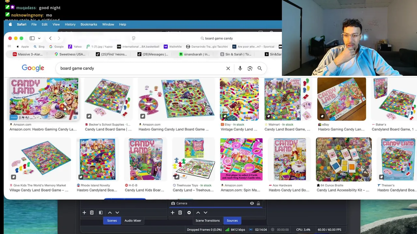Remove selected scene in OBS

(92, 213)
